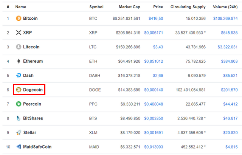Click the Bitcoin coin logo
This screenshot has height=155, width=242.
pyautogui.click(x=19, y=19)
